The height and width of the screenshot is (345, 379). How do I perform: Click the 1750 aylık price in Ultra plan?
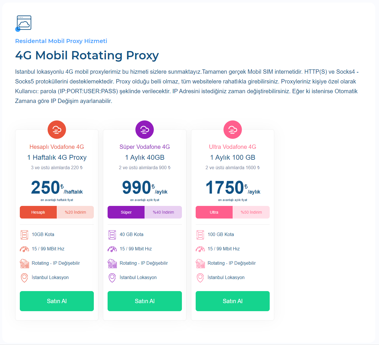(233, 188)
